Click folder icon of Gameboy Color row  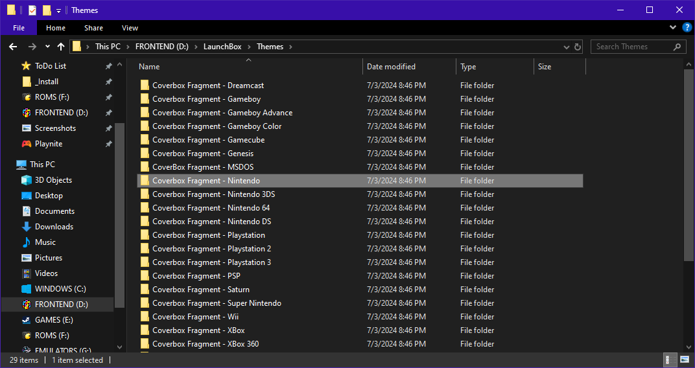click(145, 126)
